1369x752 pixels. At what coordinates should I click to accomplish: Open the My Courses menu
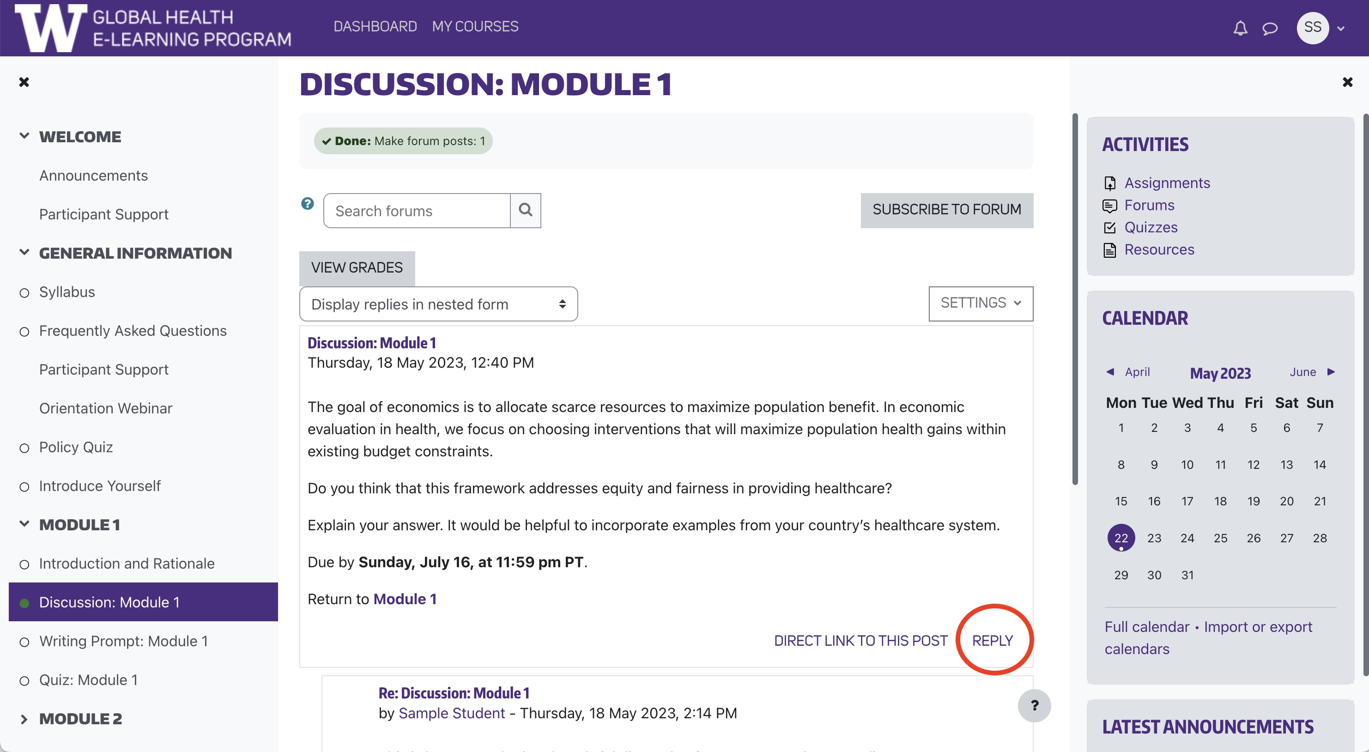pyautogui.click(x=475, y=26)
